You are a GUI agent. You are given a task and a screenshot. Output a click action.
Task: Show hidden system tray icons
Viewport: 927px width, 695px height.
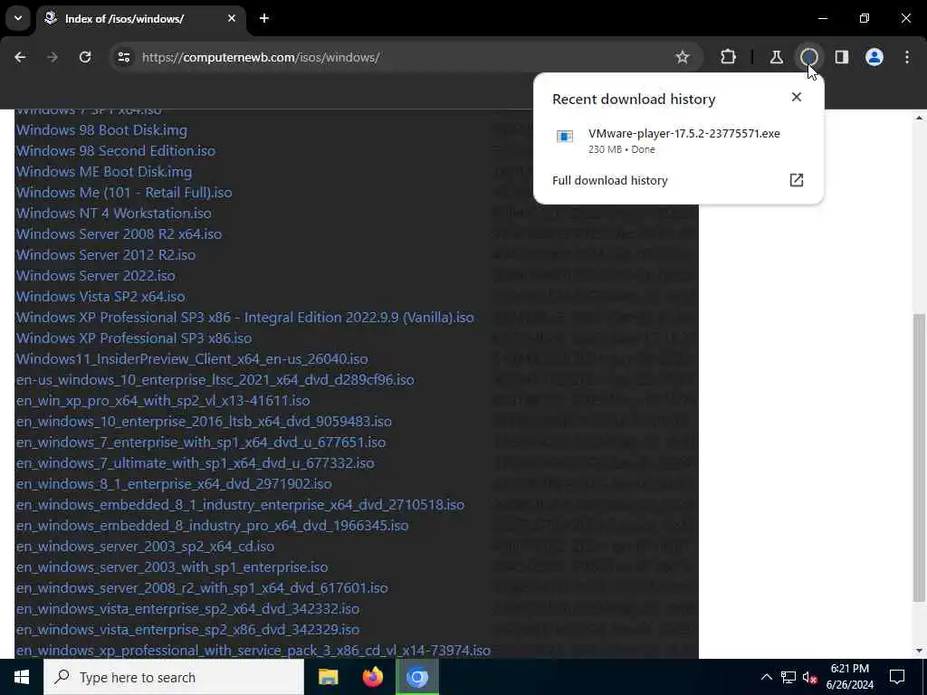(766, 677)
